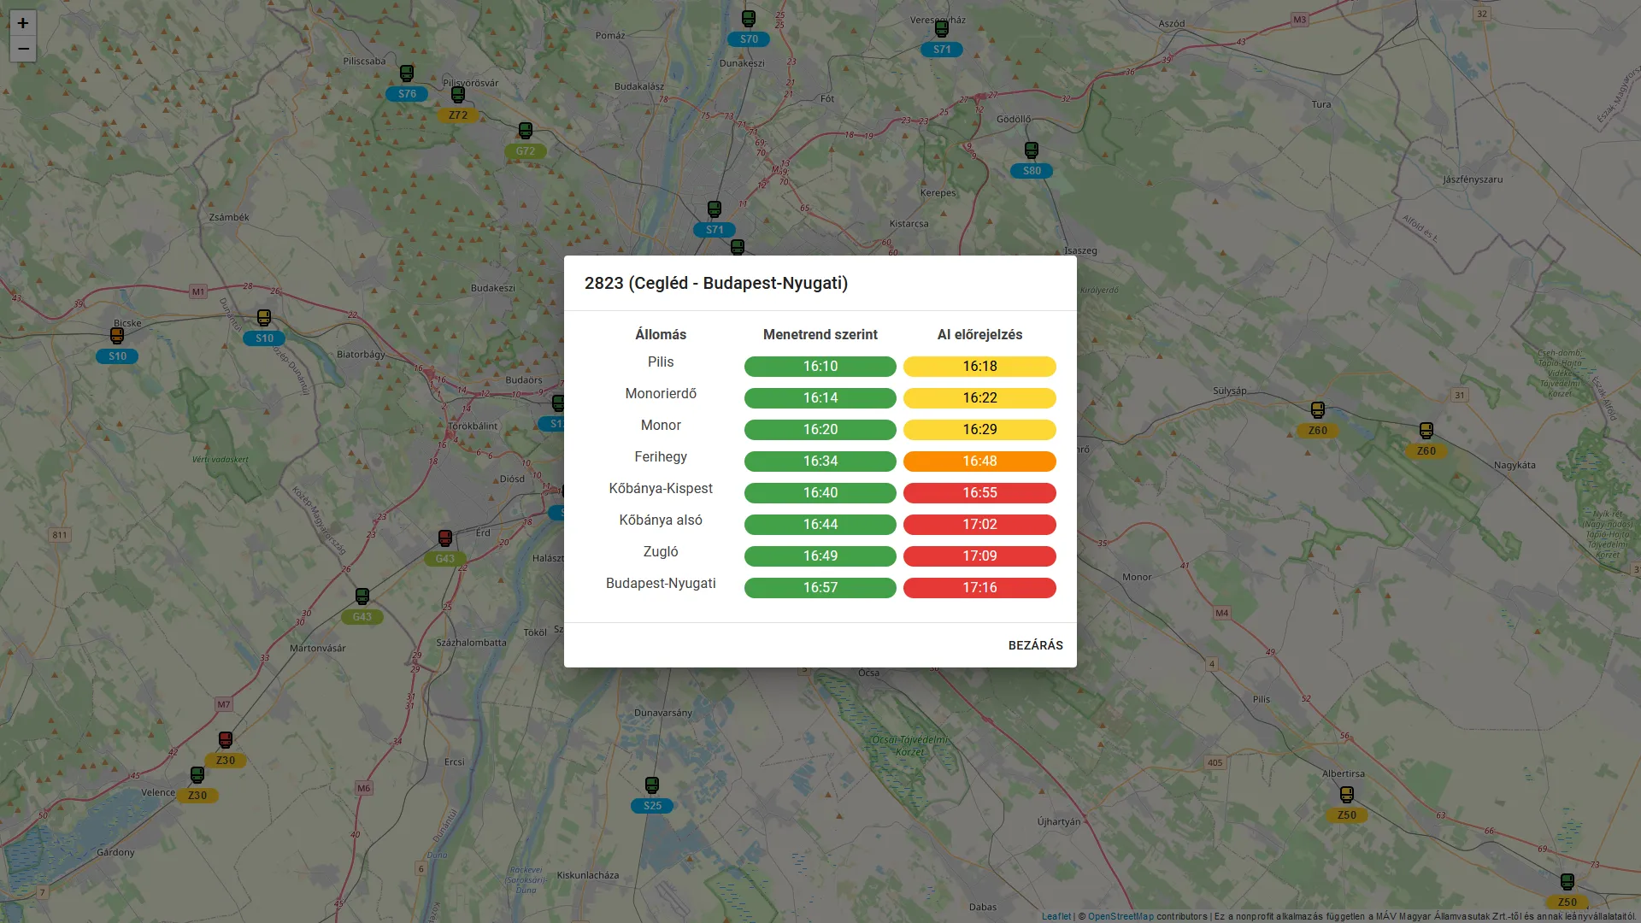This screenshot has width=1641, height=923.
Task: Click the G43 train marker near Érd
Action: pyautogui.click(x=444, y=537)
